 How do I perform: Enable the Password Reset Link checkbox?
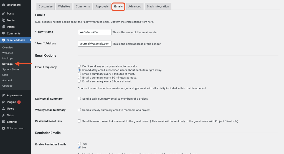tap(79, 121)
